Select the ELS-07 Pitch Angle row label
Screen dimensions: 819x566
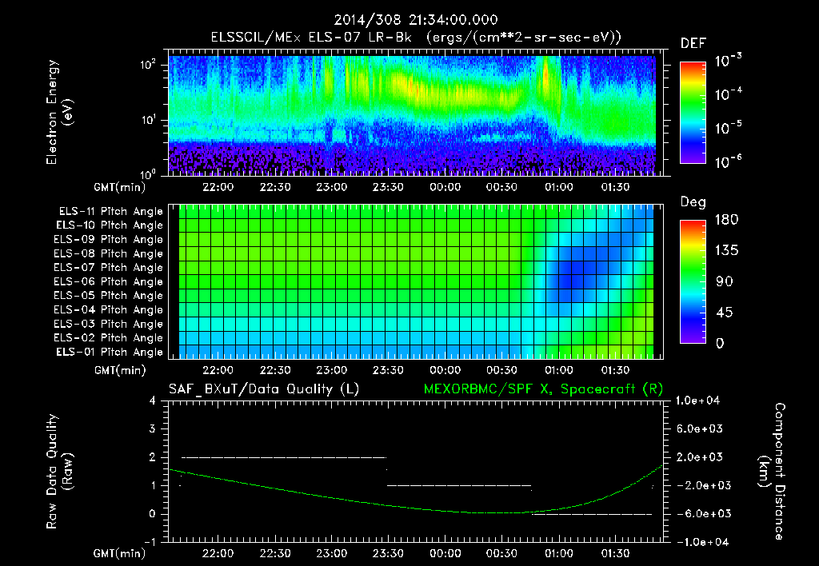[109, 267]
